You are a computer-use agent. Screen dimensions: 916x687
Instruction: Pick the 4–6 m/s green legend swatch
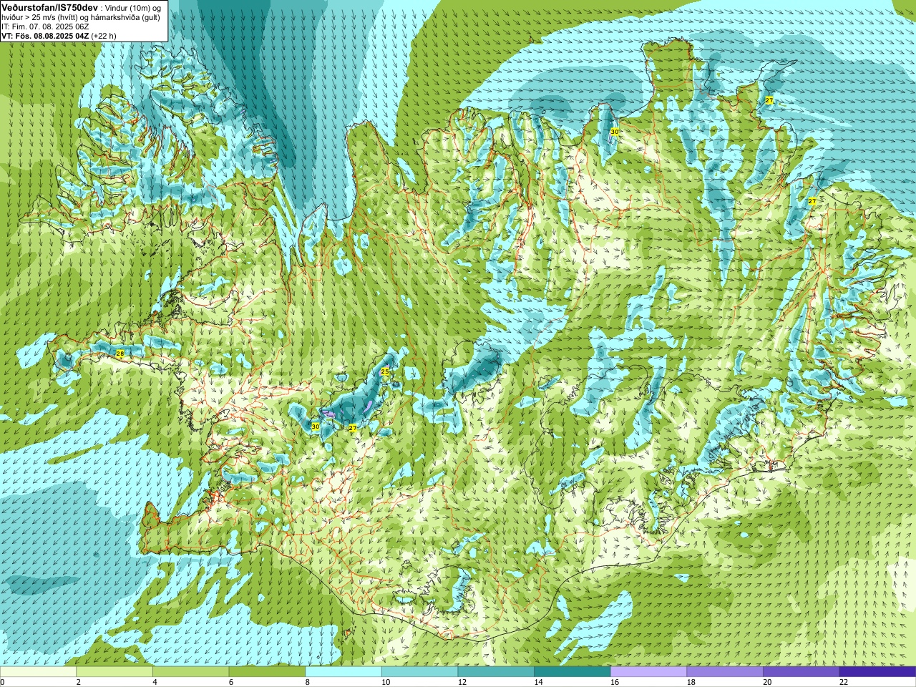(x=190, y=672)
